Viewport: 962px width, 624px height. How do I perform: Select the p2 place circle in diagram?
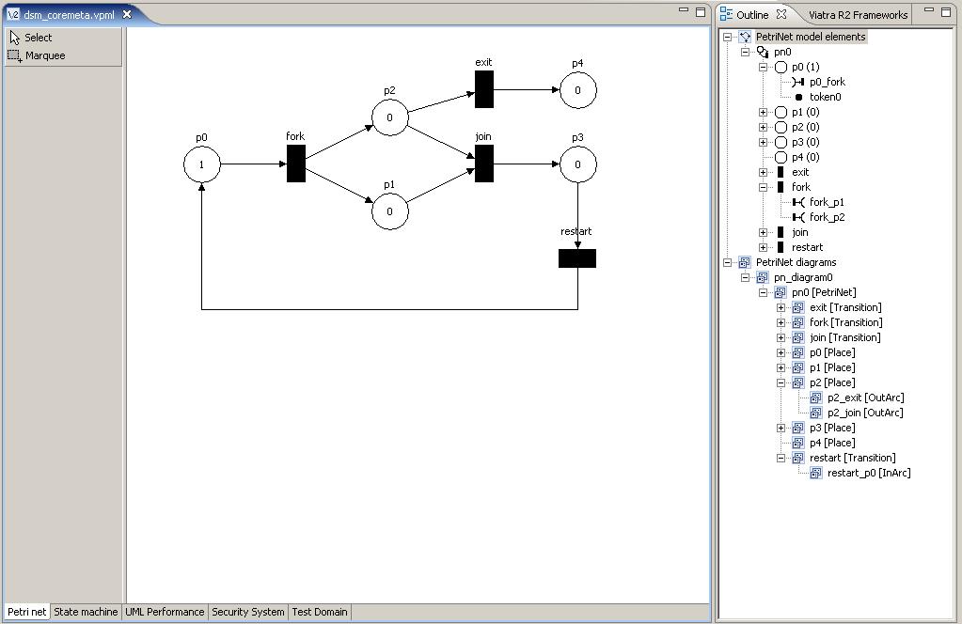389,117
